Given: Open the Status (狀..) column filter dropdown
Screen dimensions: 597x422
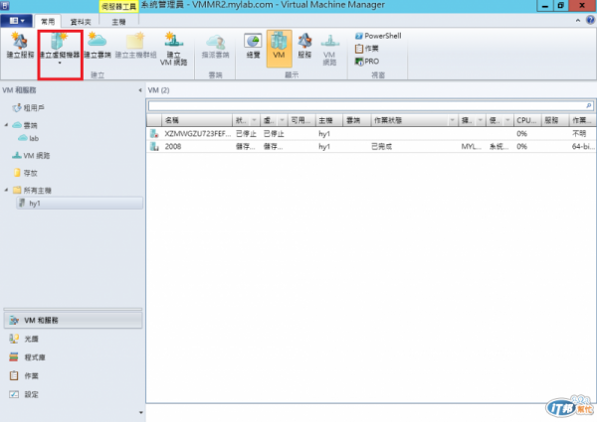Looking at the screenshot, I should (254, 120).
